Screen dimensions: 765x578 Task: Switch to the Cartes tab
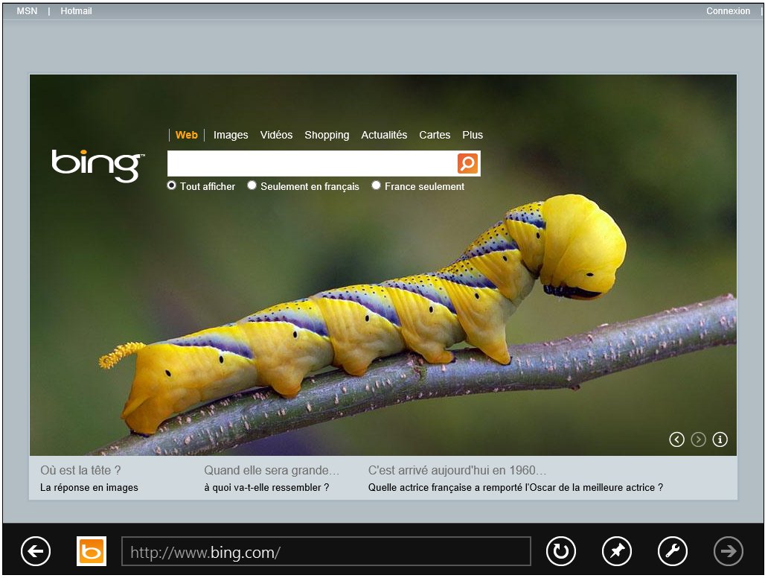pyautogui.click(x=435, y=135)
